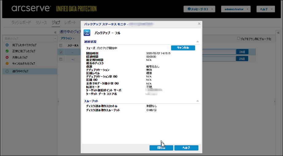Click status icon in the checked job row
Screen dimensions: 283x156
(x=73, y=52)
